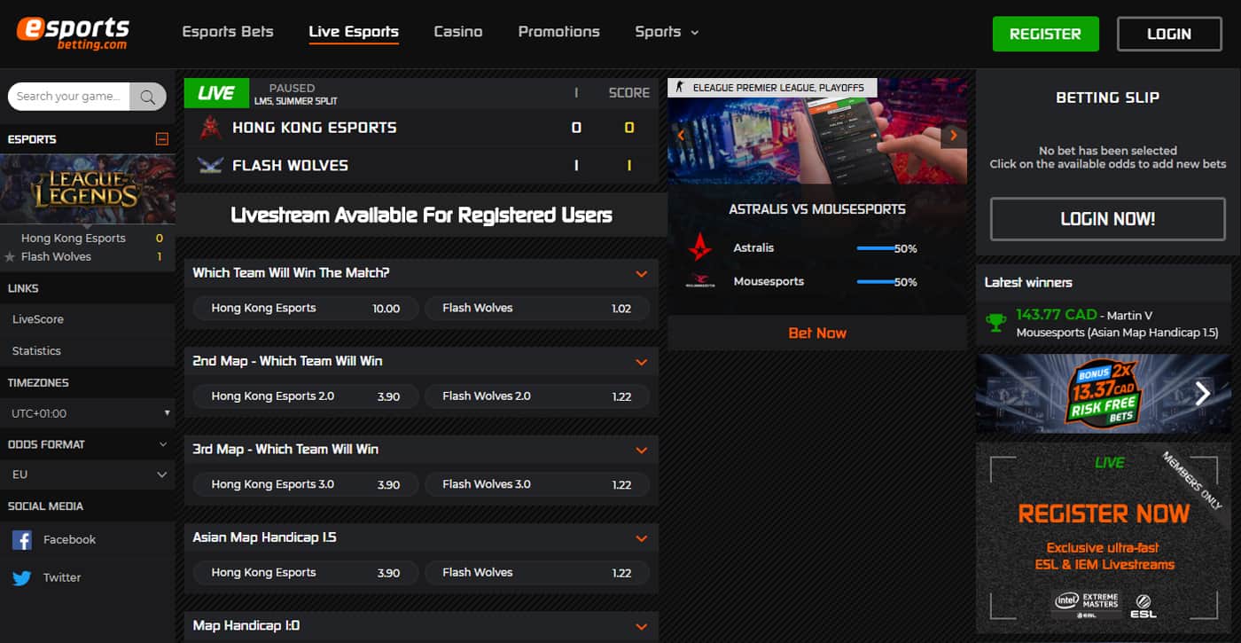This screenshot has height=643, width=1241.
Task: Click next arrow on Risk Free Bets banner
Action: click(1203, 393)
